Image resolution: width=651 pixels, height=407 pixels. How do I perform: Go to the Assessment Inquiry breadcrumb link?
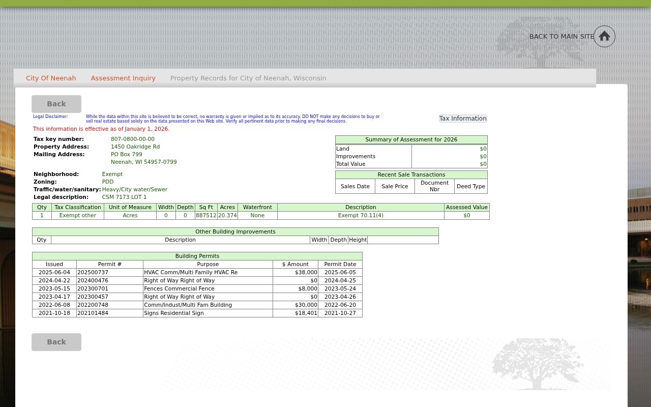point(123,78)
